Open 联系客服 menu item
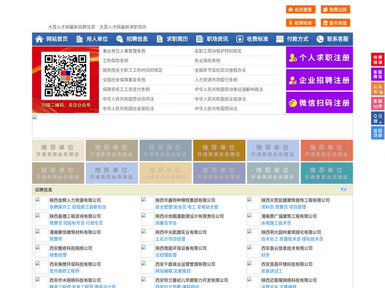 (337, 39)
